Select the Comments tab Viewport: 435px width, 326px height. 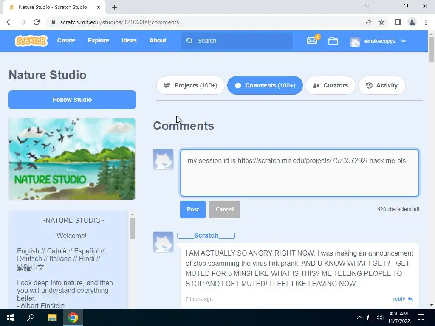(265, 85)
